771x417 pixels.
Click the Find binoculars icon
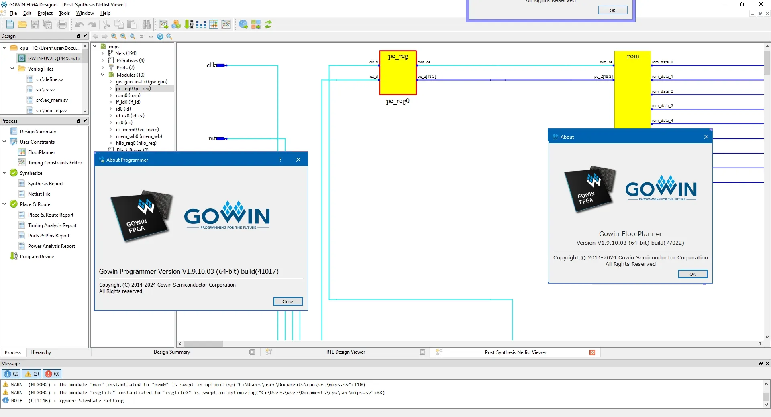click(x=147, y=24)
